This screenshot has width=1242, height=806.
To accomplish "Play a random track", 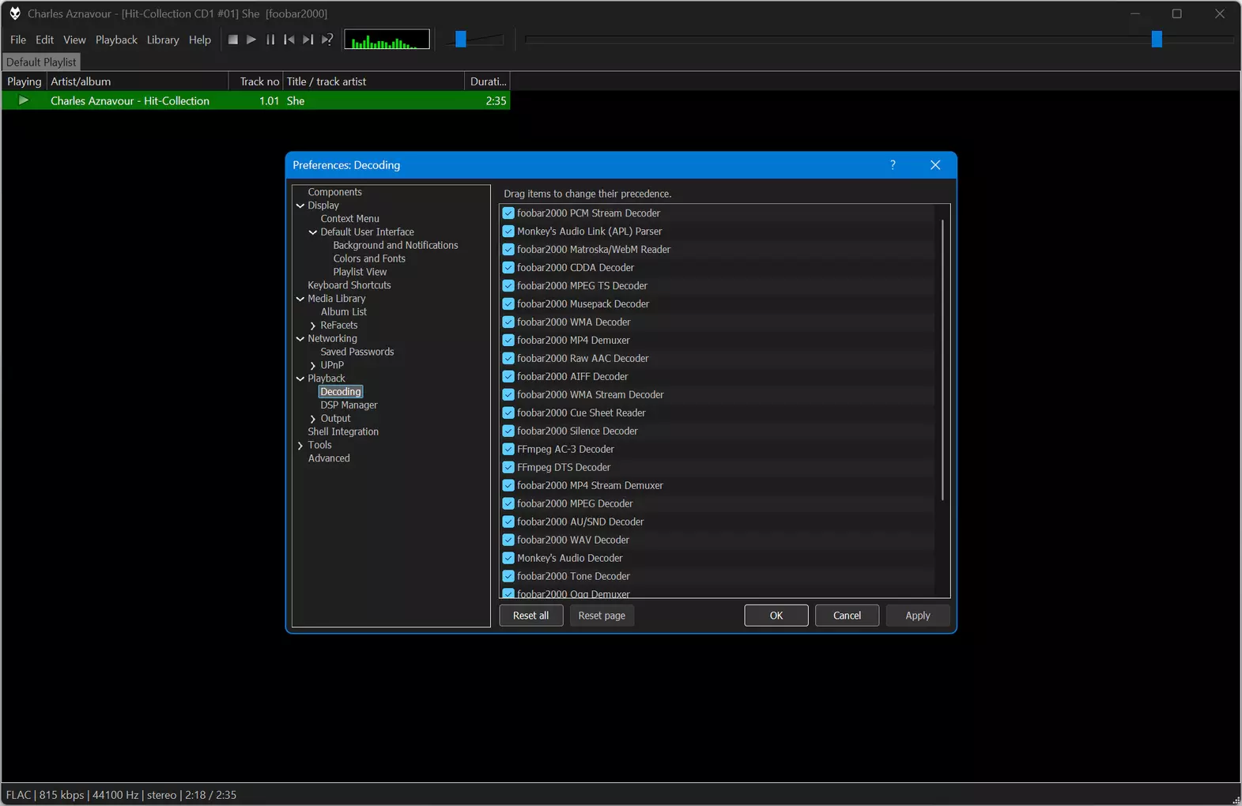I will coord(327,40).
